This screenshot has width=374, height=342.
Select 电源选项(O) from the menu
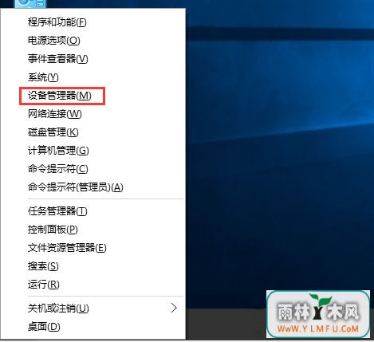(54, 41)
